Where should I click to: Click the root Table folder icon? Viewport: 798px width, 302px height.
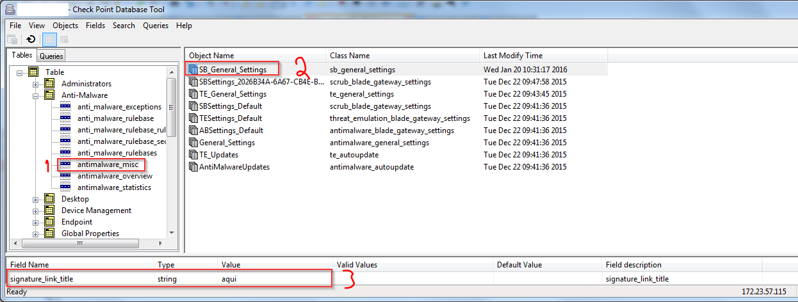(33, 72)
